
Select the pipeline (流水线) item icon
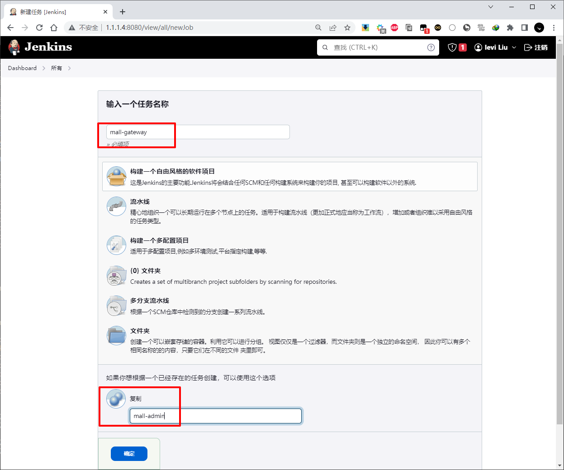(x=116, y=207)
